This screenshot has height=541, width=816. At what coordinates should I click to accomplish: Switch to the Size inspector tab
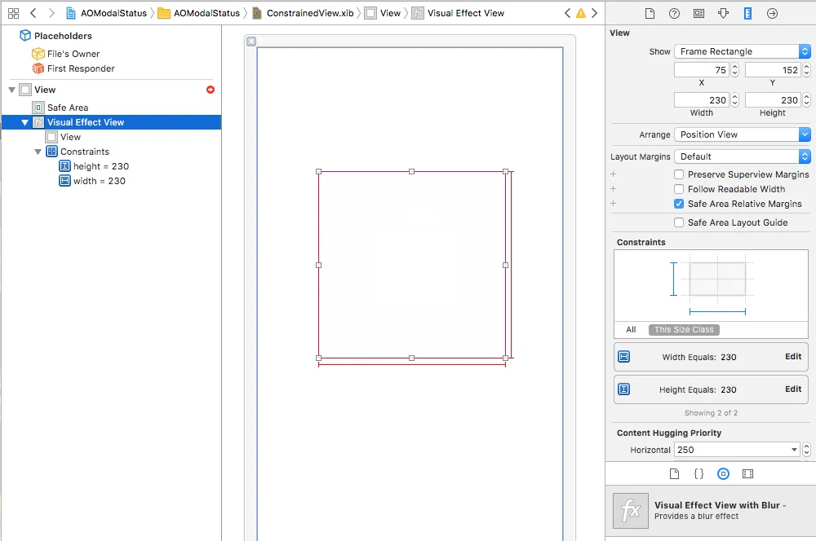[747, 14]
